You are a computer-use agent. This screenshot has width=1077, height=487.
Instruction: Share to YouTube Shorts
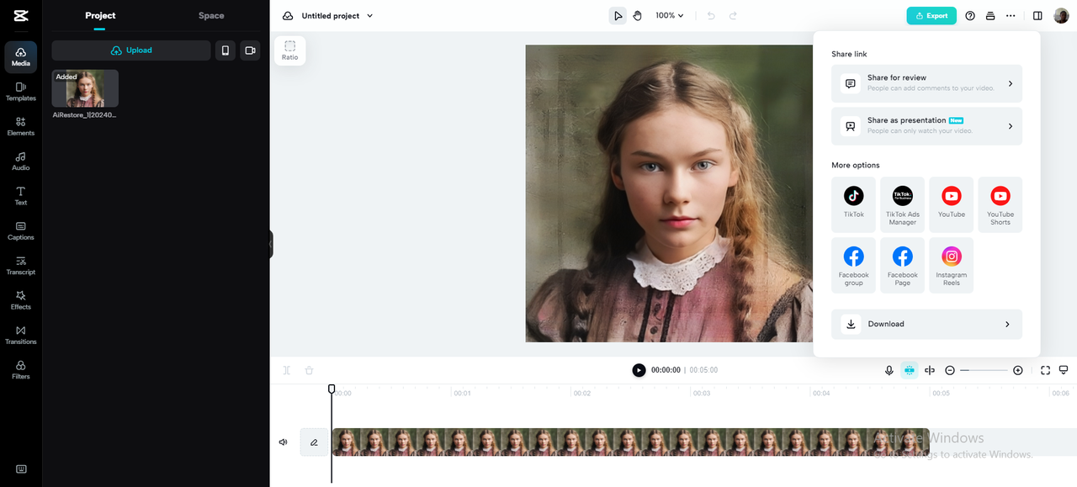tap(1000, 204)
